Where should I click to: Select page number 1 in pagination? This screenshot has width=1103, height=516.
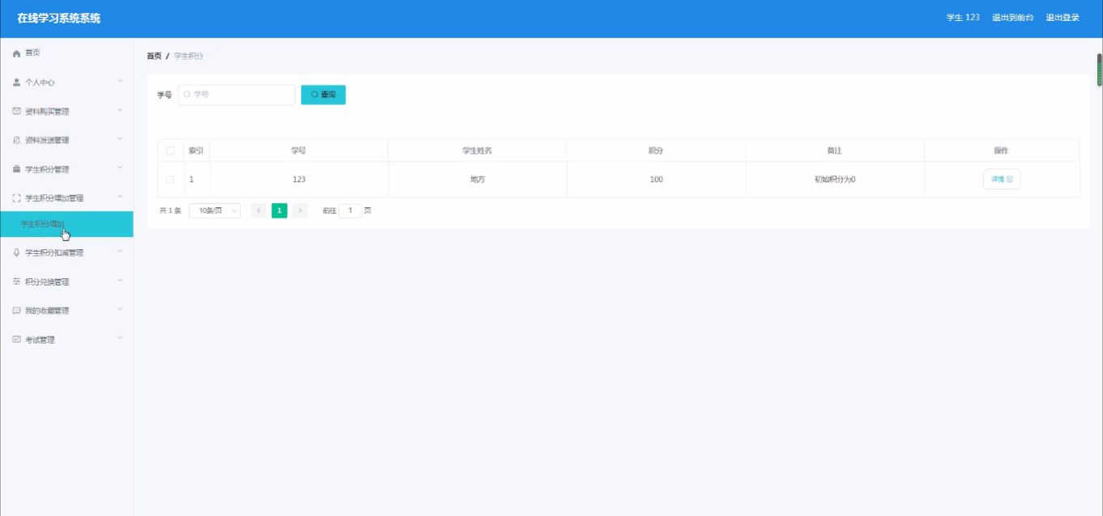point(279,210)
